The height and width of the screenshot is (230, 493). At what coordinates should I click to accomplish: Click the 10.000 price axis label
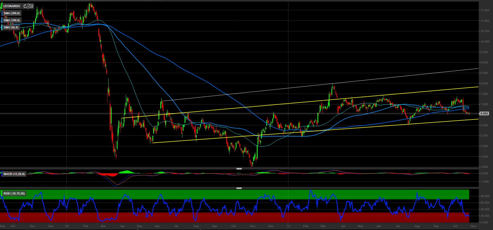click(x=485, y=42)
